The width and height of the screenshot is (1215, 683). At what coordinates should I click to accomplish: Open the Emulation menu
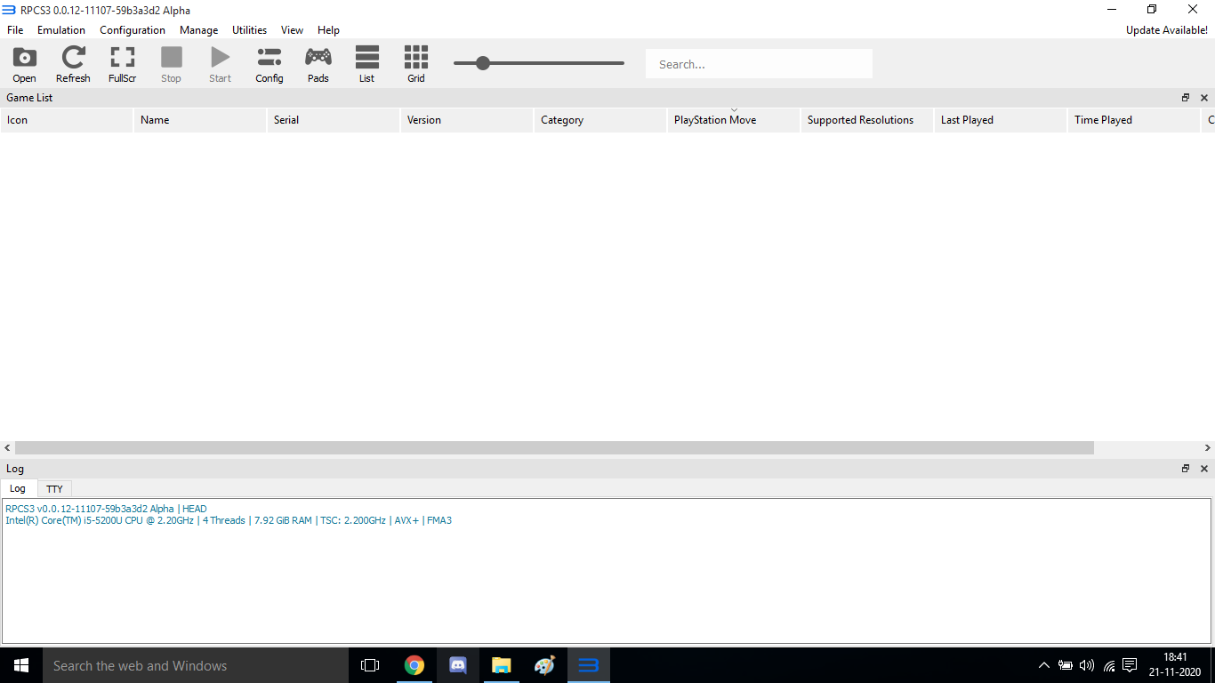coord(61,30)
